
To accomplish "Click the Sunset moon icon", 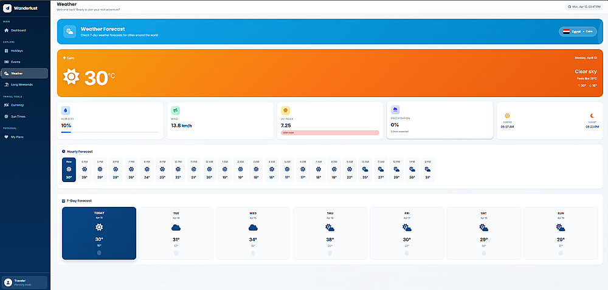I will coord(592,116).
